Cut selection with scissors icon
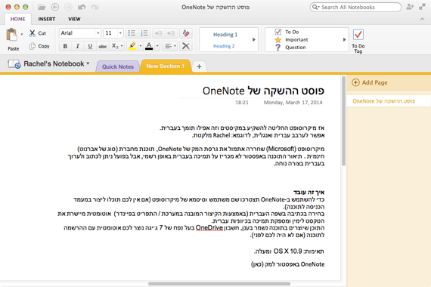Screen dimensions: 431x287 point(33,33)
